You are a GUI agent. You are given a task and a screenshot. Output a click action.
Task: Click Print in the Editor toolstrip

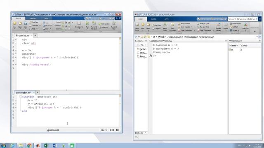click(x=32, y=29)
